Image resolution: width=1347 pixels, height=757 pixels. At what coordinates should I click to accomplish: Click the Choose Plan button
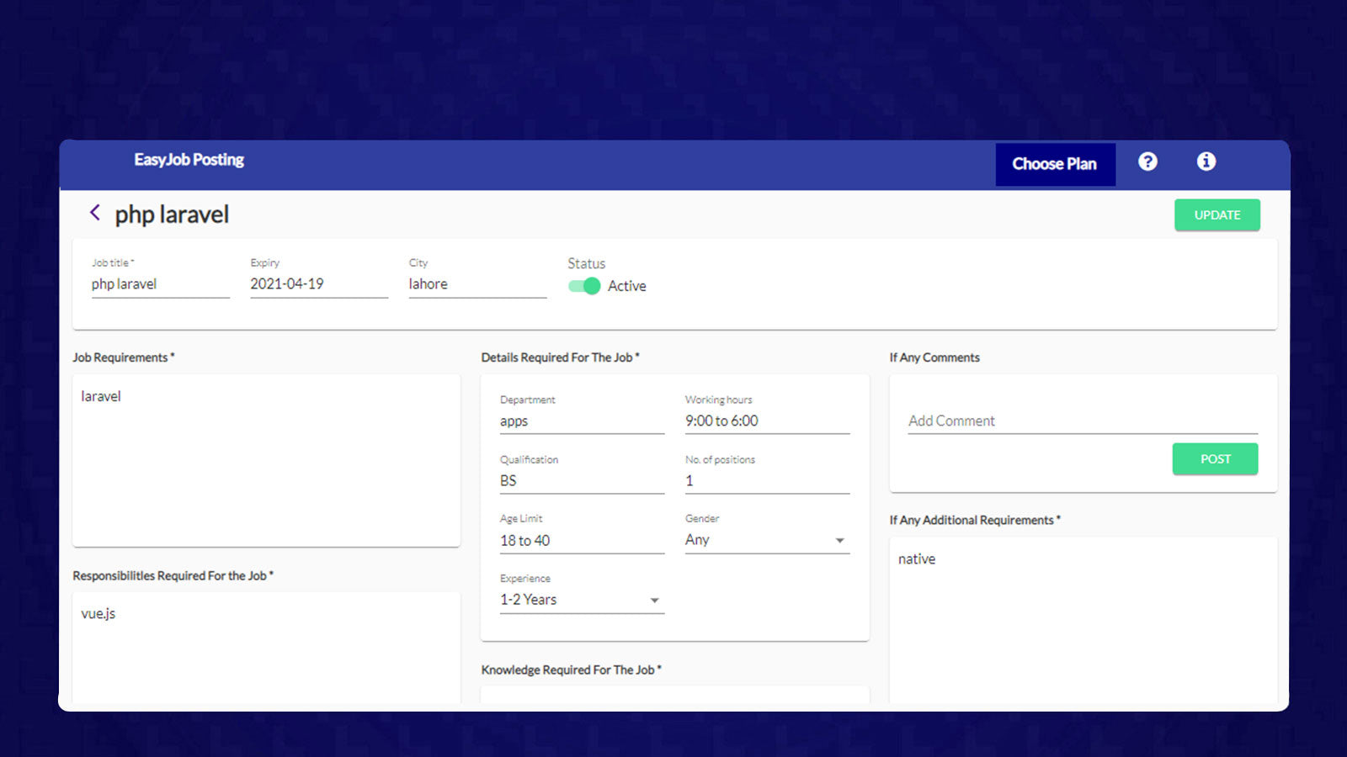[1054, 164]
